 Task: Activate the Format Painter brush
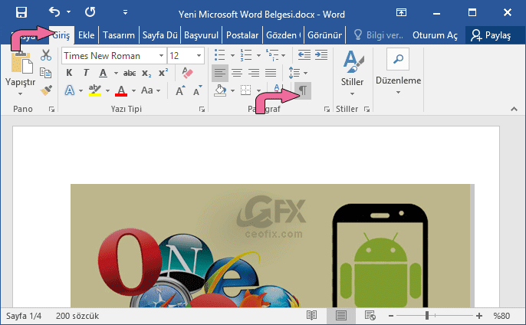[x=46, y=90]
